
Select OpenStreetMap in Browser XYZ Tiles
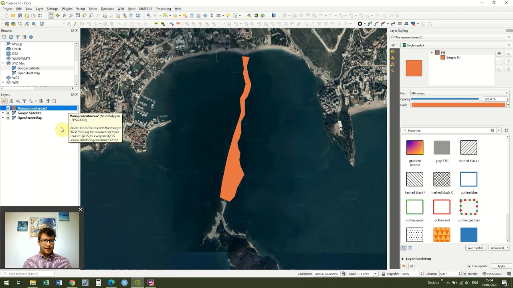tap(28, 73)
